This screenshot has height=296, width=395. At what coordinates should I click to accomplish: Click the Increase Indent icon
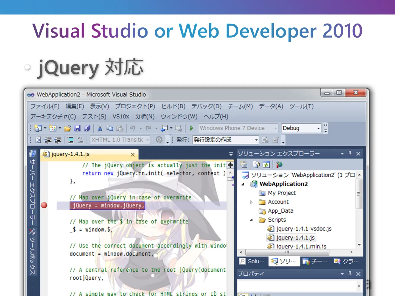point(58,140)
